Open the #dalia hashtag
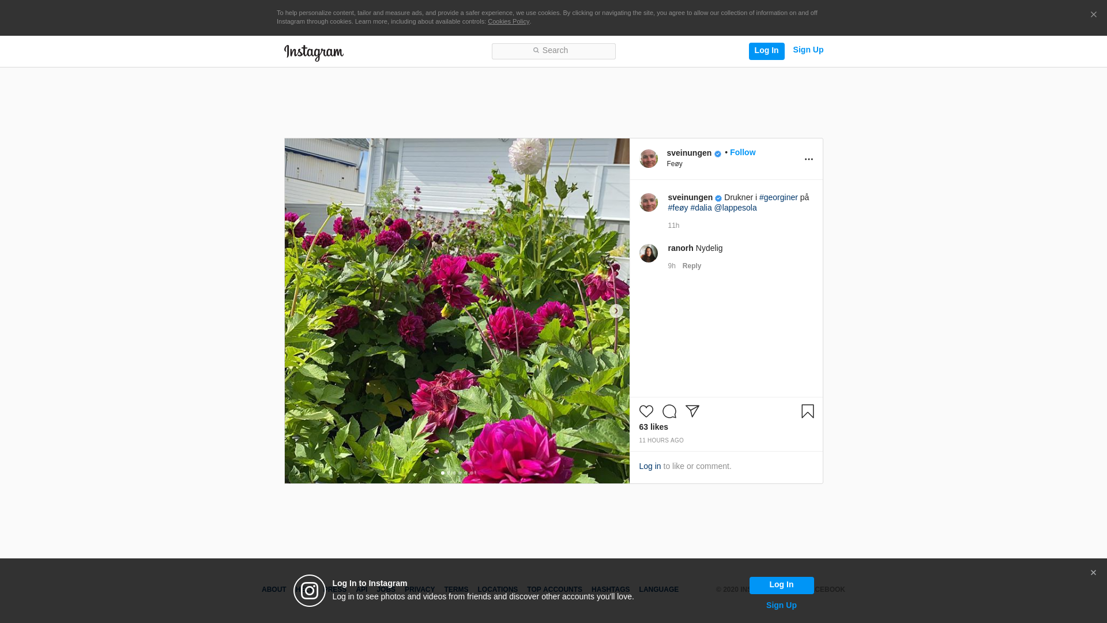 701,208
